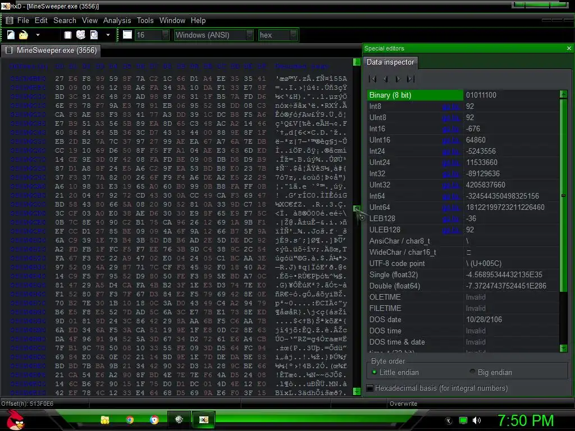Click the DOS date value 10/28/2106
This screenshot has height=431, width=575.
pyautogui.click(x=484, y=319)
